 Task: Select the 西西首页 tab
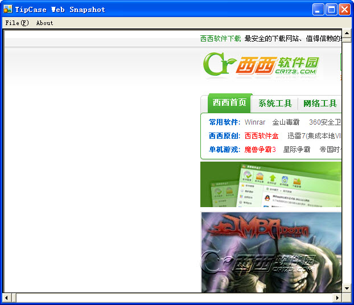tap(229, 103)
